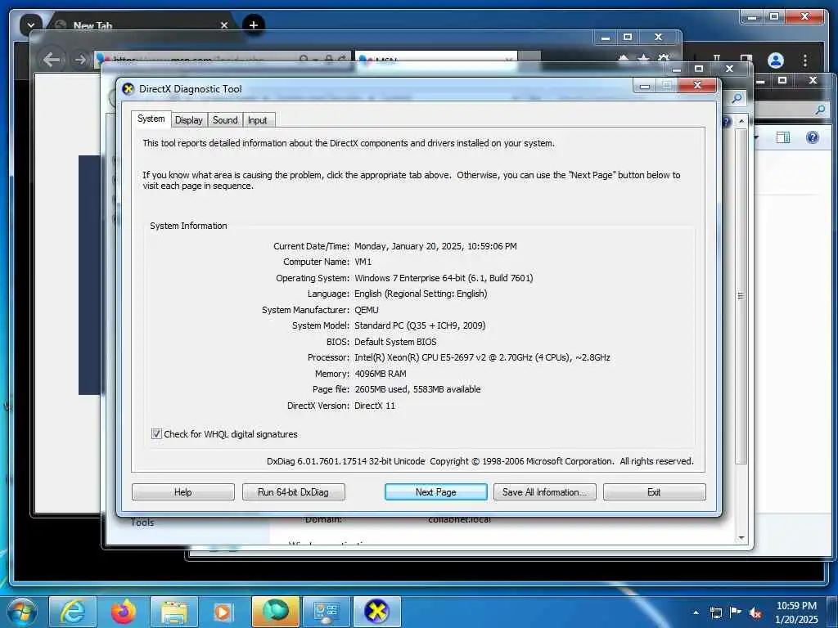Viewport: 838px width, 628px height.
Task: Click the back arrow in Internet Explorer
Action: pyautogui.click(x=52, y=59)
